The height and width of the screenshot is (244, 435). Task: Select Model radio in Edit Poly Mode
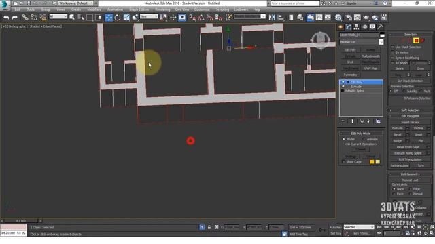pos(344,139)
